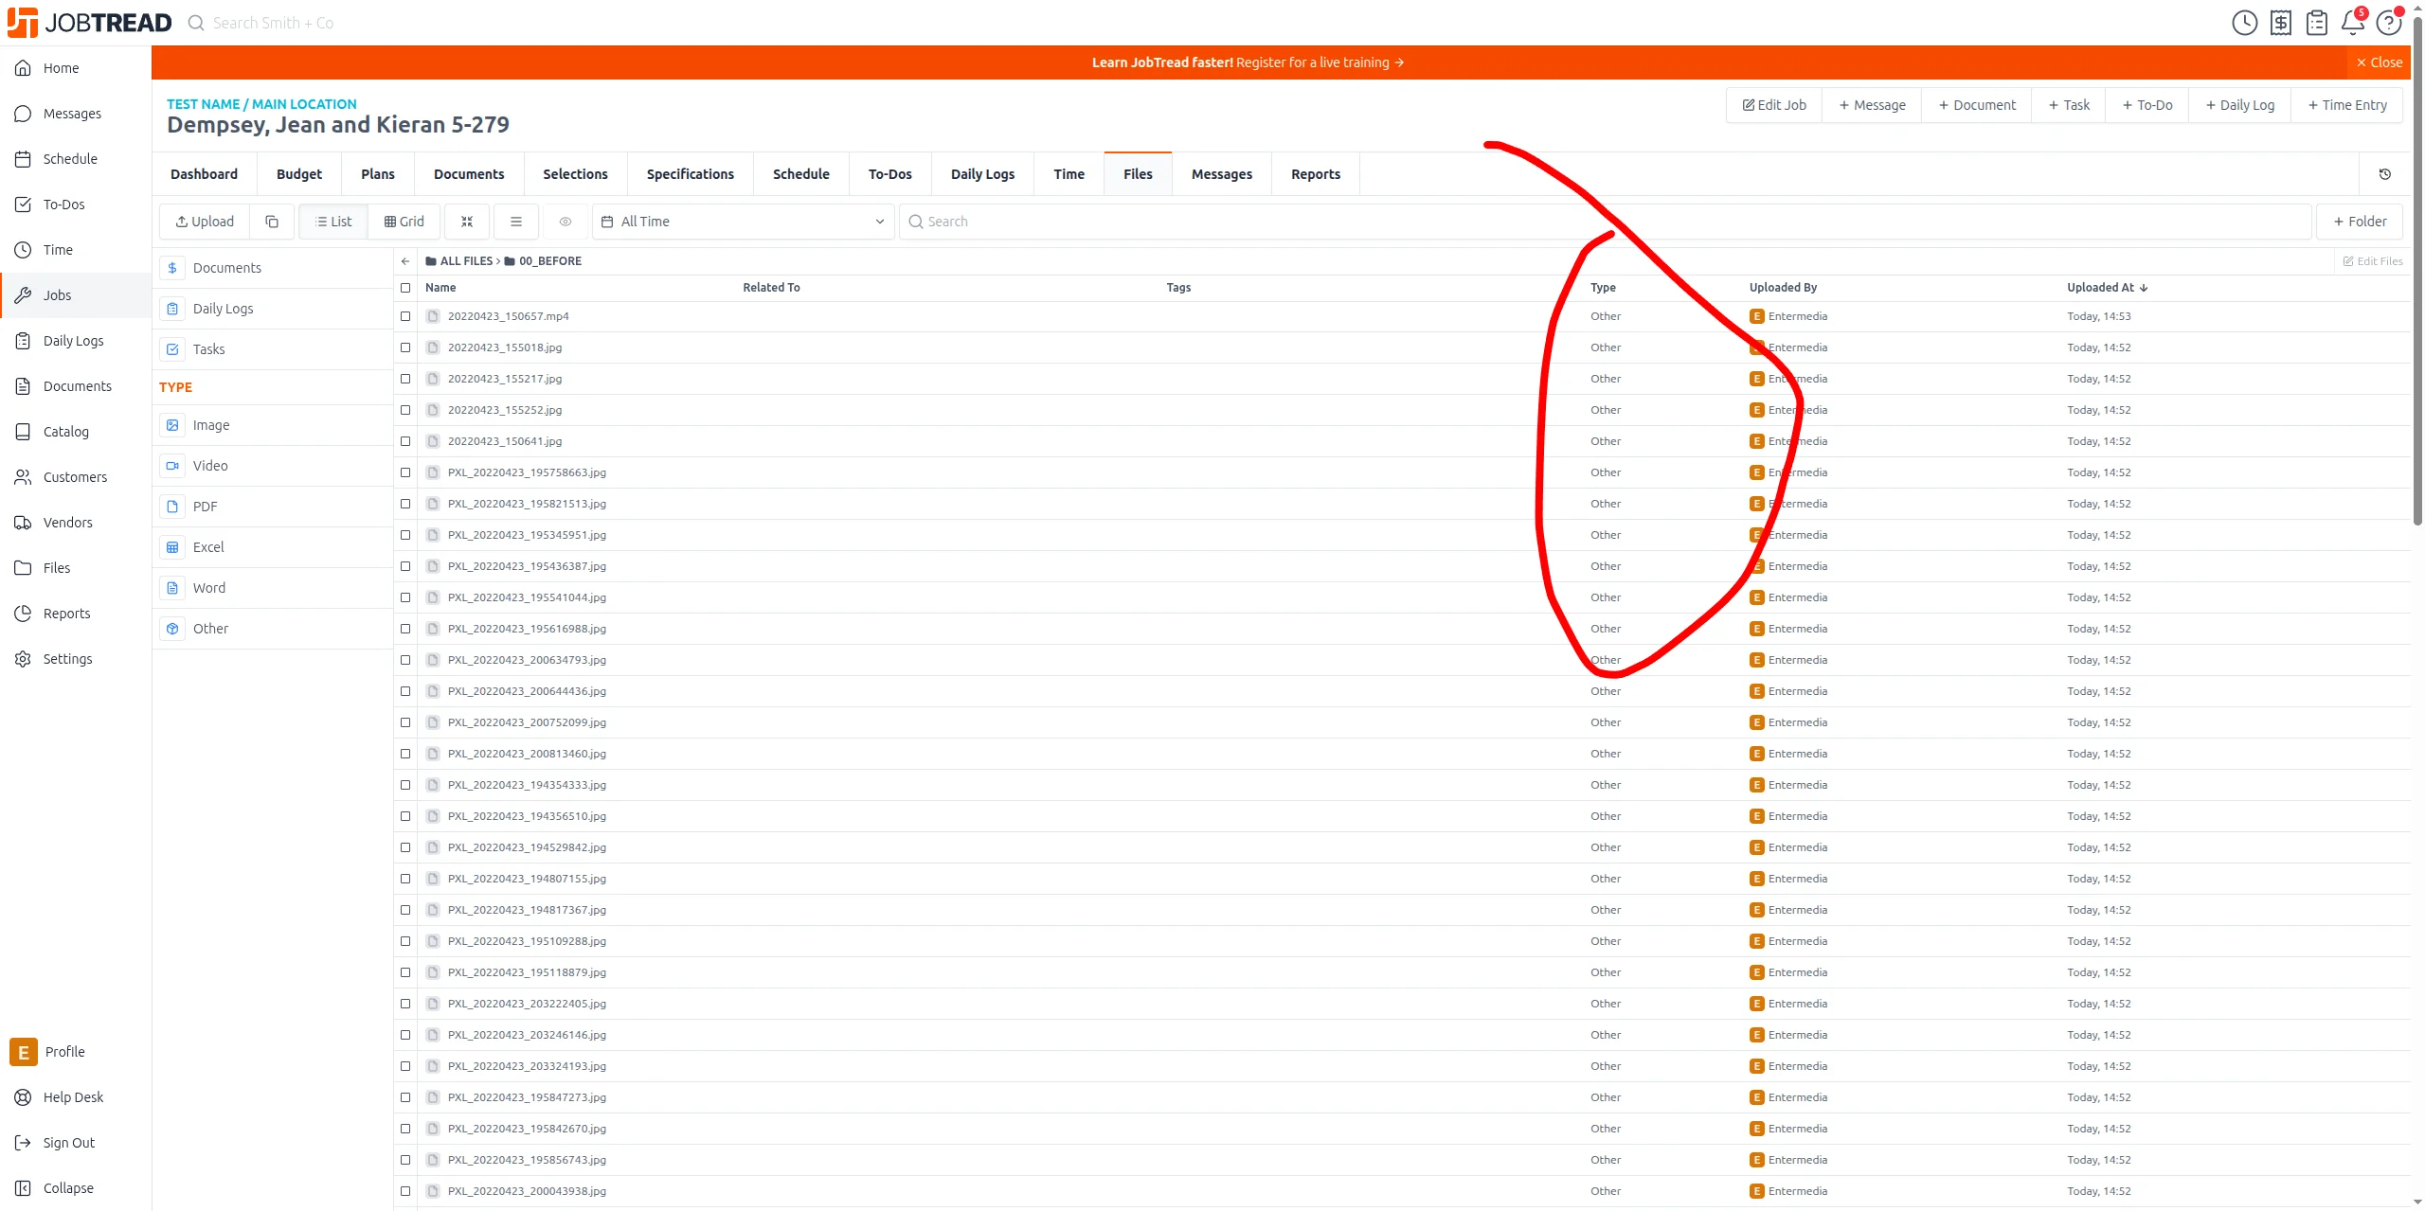Click the back arrow next to ALL FILES
Screen dimensions: 2425x1211
pos(405,261)
